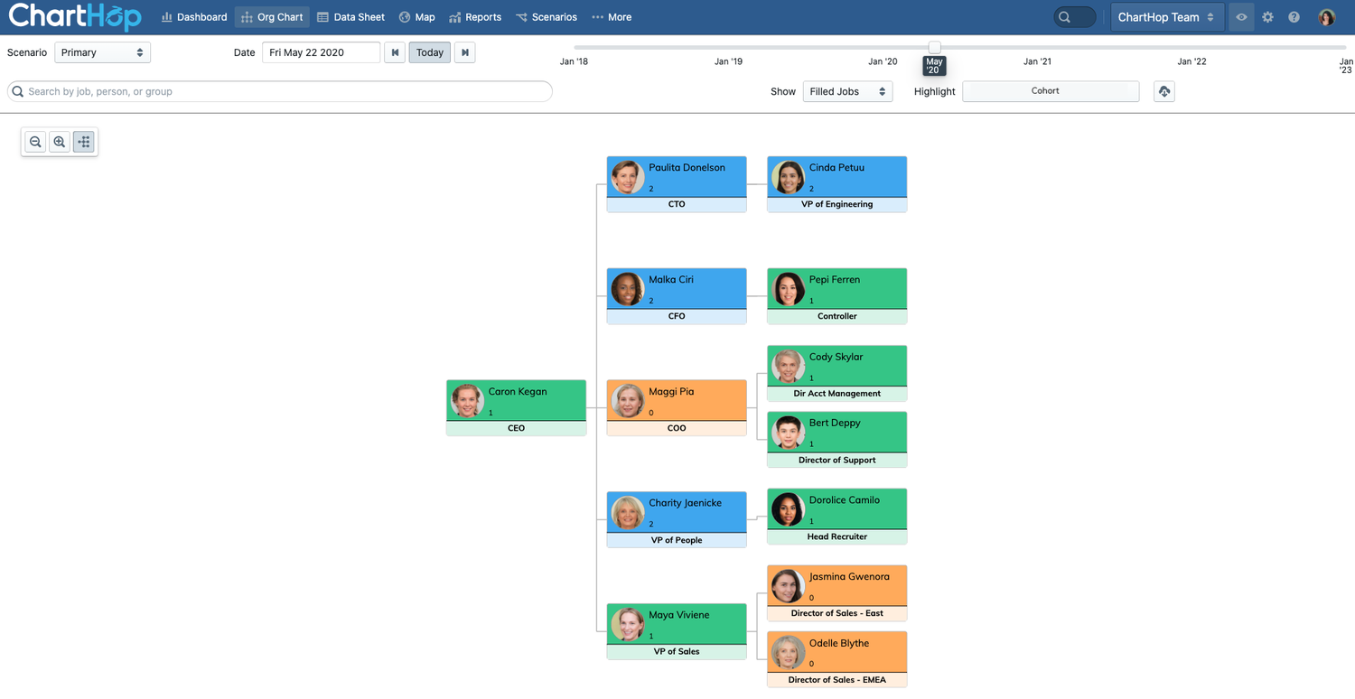Switch to the Dashboard tab
1355x699 pixels.
(x=193, y=16)
